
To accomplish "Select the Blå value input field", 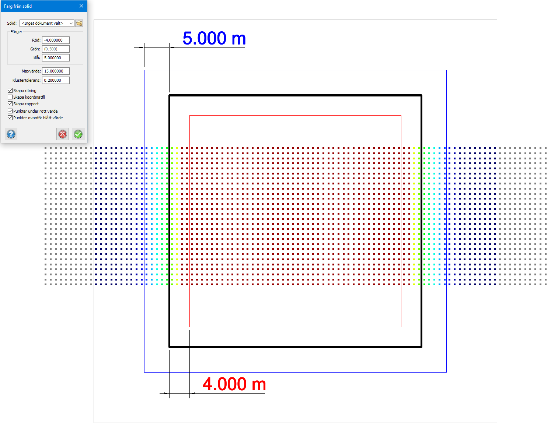I will coord(56,58).
